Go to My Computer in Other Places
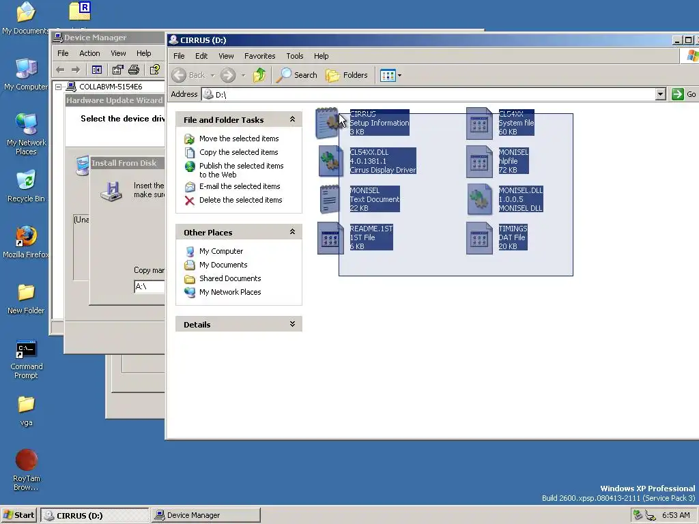 coord(221,251)
